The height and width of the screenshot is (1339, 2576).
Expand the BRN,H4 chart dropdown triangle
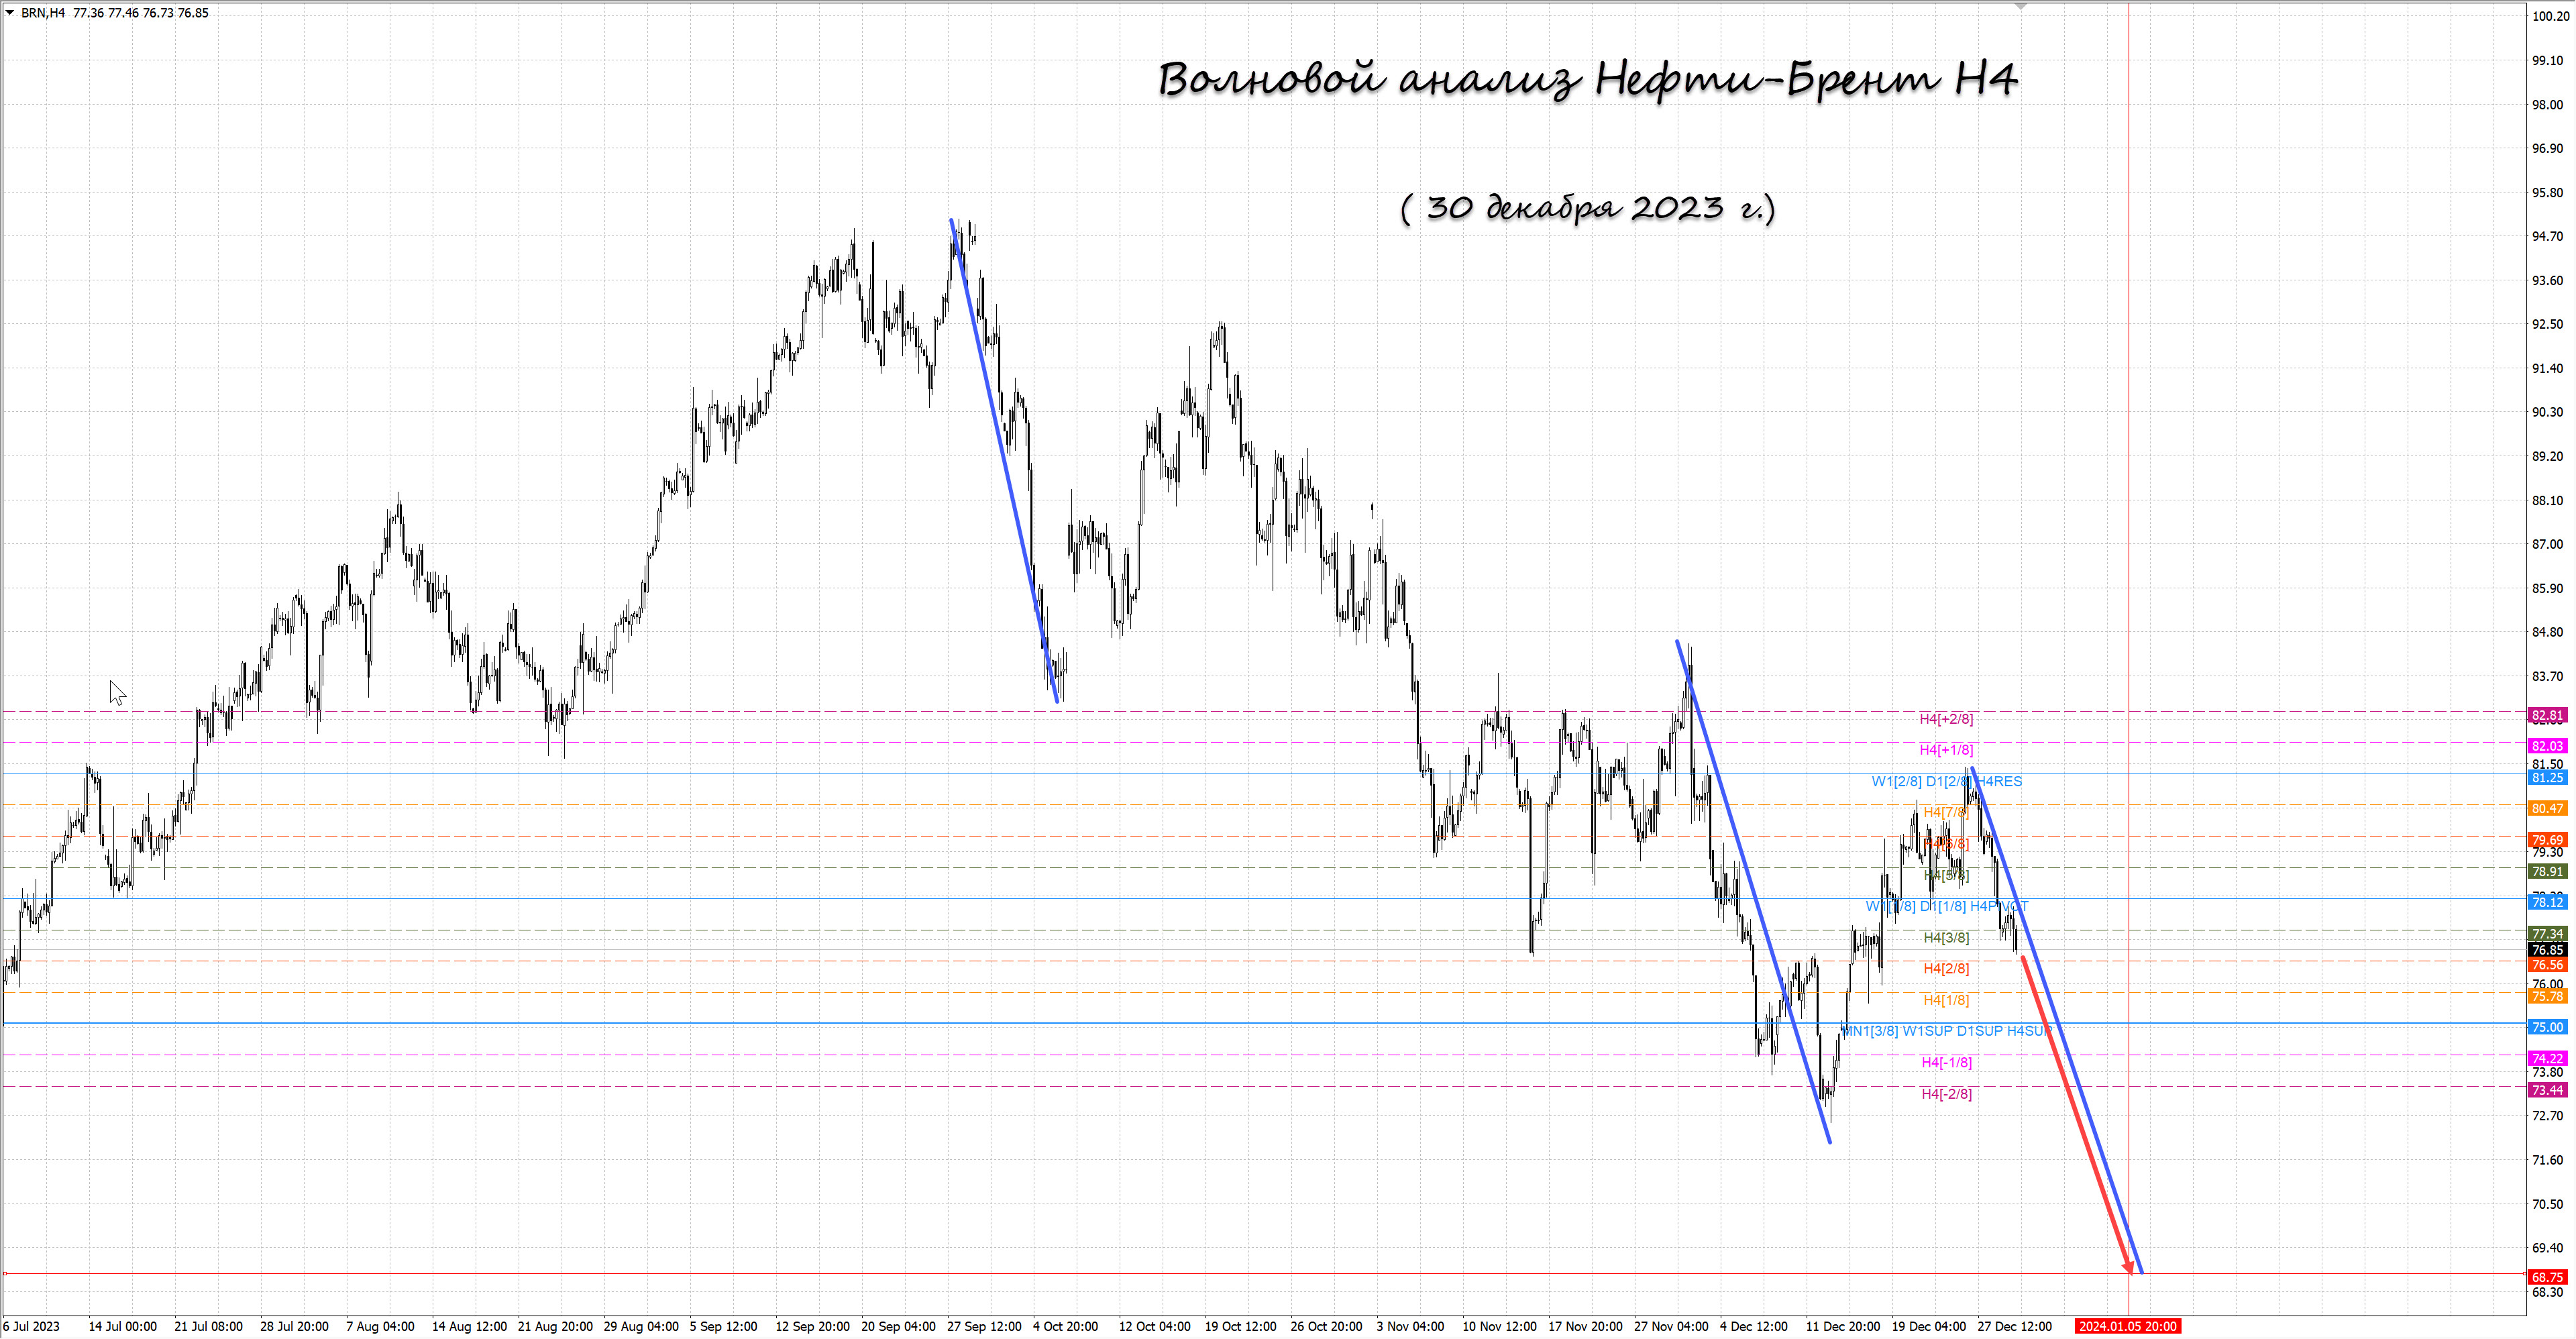pyautogui.click(x=10, y=13)
